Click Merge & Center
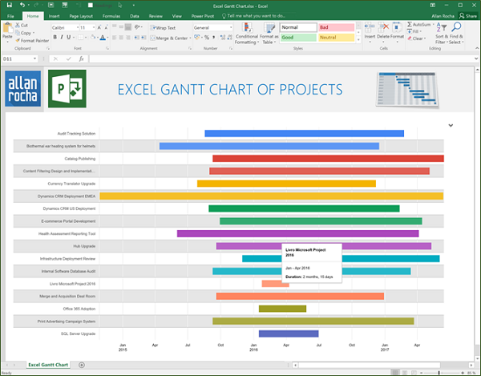This screenshot has width=481, height=376. click(x=168, y=38)
